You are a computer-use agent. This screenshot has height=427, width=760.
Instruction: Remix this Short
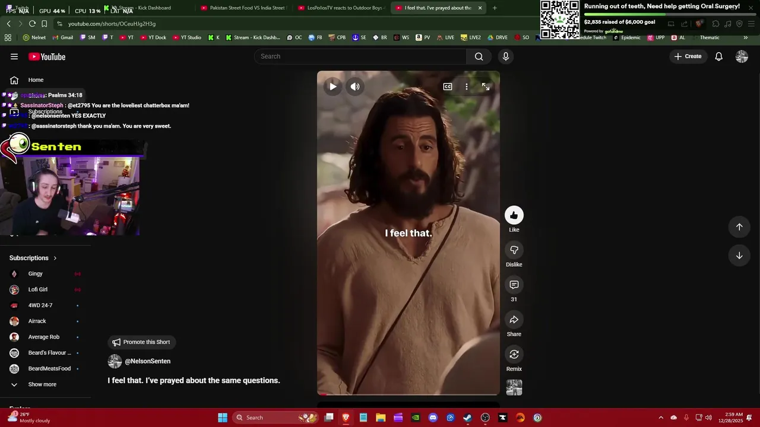point(514,354)
